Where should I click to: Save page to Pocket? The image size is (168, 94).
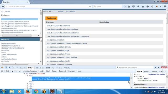tap(133, 7)
